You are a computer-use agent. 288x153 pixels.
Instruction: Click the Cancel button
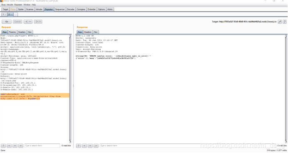[x=17, y=22]
